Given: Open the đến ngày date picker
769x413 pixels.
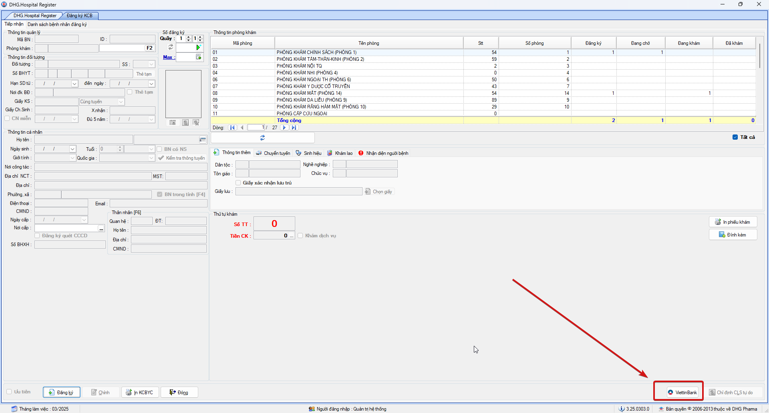Looking at the screenshot, I should click(x=151, y=84).
